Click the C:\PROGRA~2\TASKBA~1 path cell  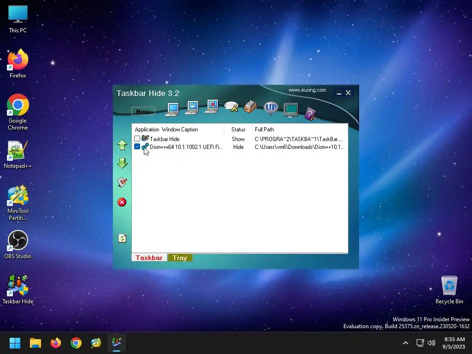tap(299, 139)
